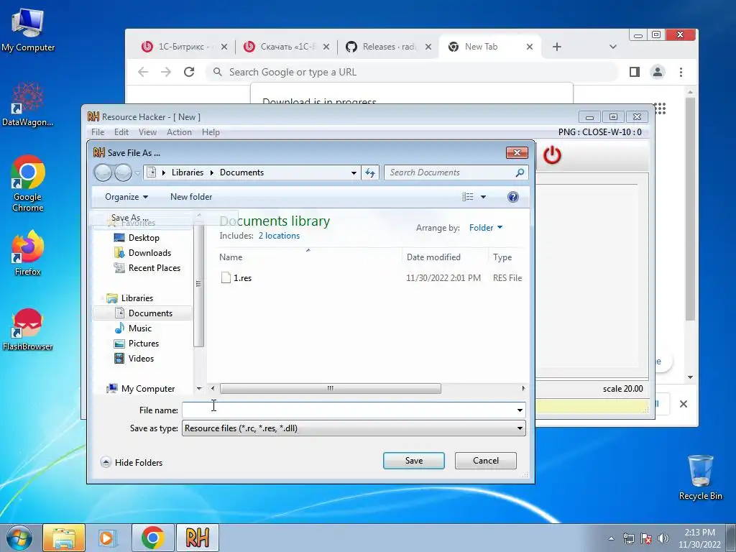Click Chrome back arrow

click(x=143, y=72)
